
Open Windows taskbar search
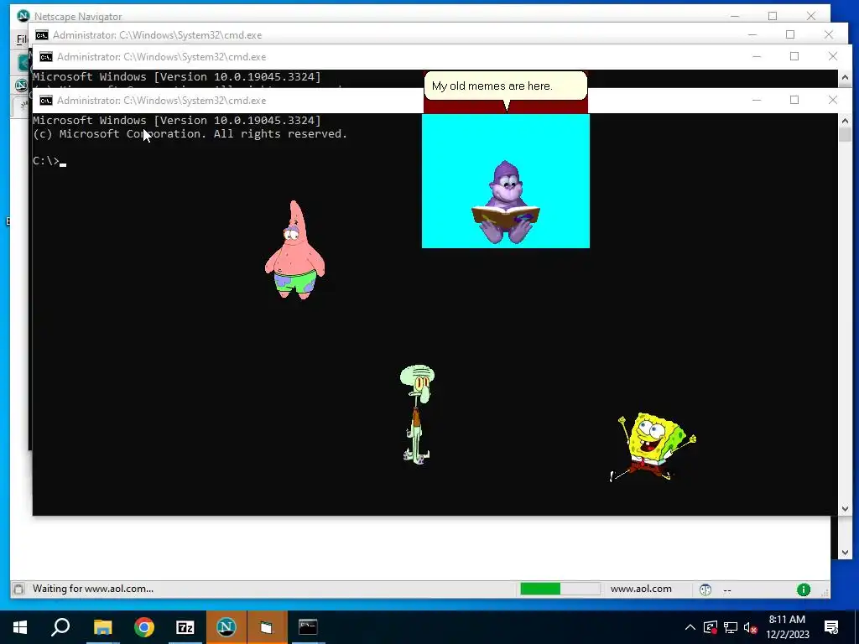tap(60, 627)
